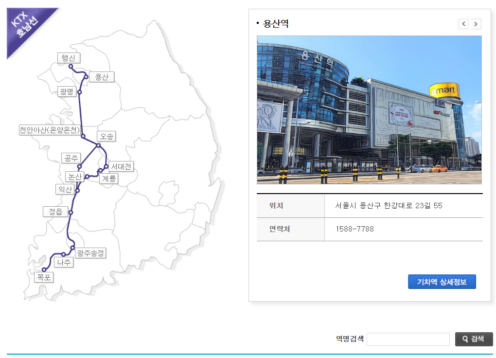The image size is (496, 358).
Task: Pick the 공주 station label
Action: tap(71, 158)
